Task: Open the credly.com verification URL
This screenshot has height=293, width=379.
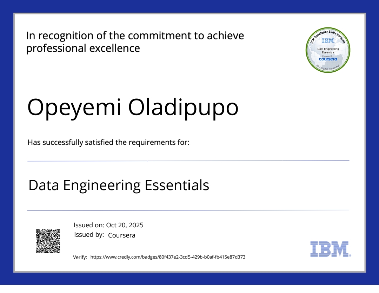Action: pos(168,257)
